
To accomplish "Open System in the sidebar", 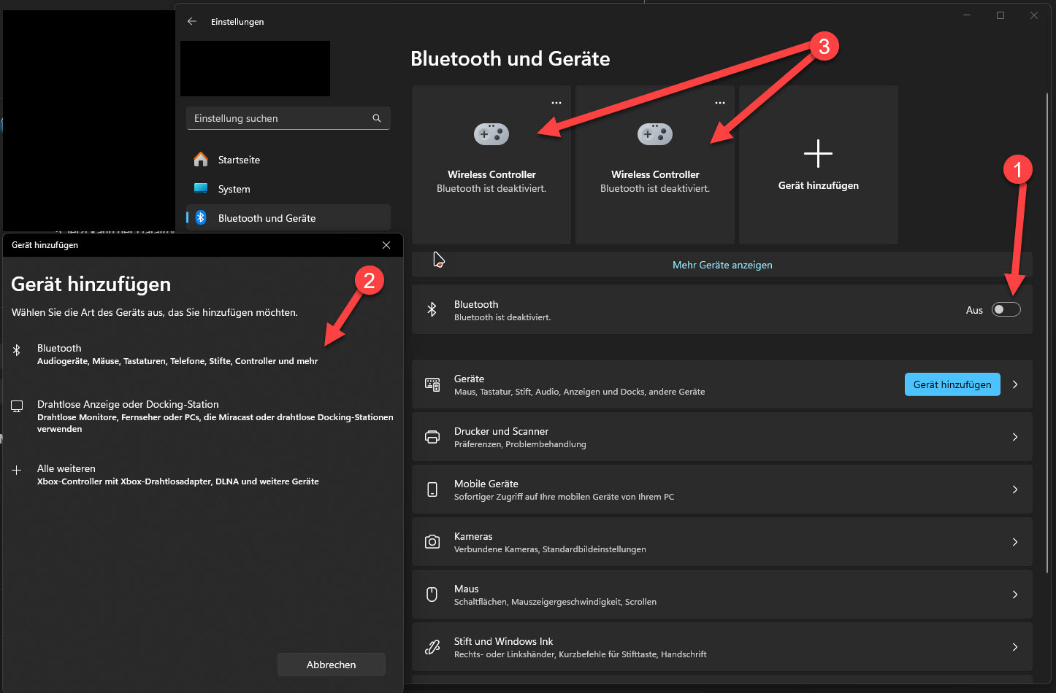I will click(234, 189).
